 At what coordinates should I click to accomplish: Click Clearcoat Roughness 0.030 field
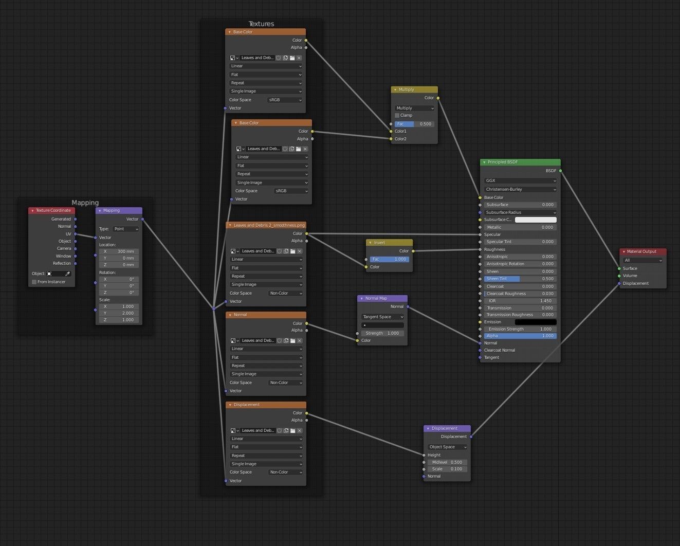[x=520, y=294]
